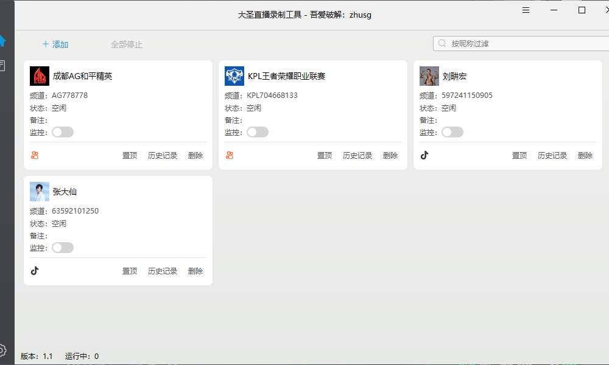Click the 添加 button to add streamer
The width and height of the screenshot is (609, 365).
pos(55,44)
